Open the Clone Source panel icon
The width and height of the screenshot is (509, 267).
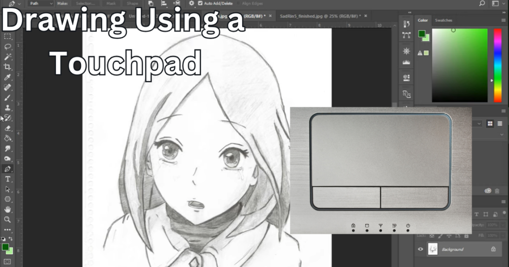tap(406, 94)
